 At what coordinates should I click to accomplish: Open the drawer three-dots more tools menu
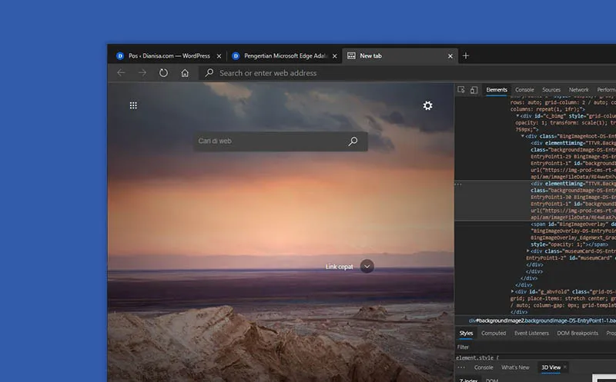point(461,367)
